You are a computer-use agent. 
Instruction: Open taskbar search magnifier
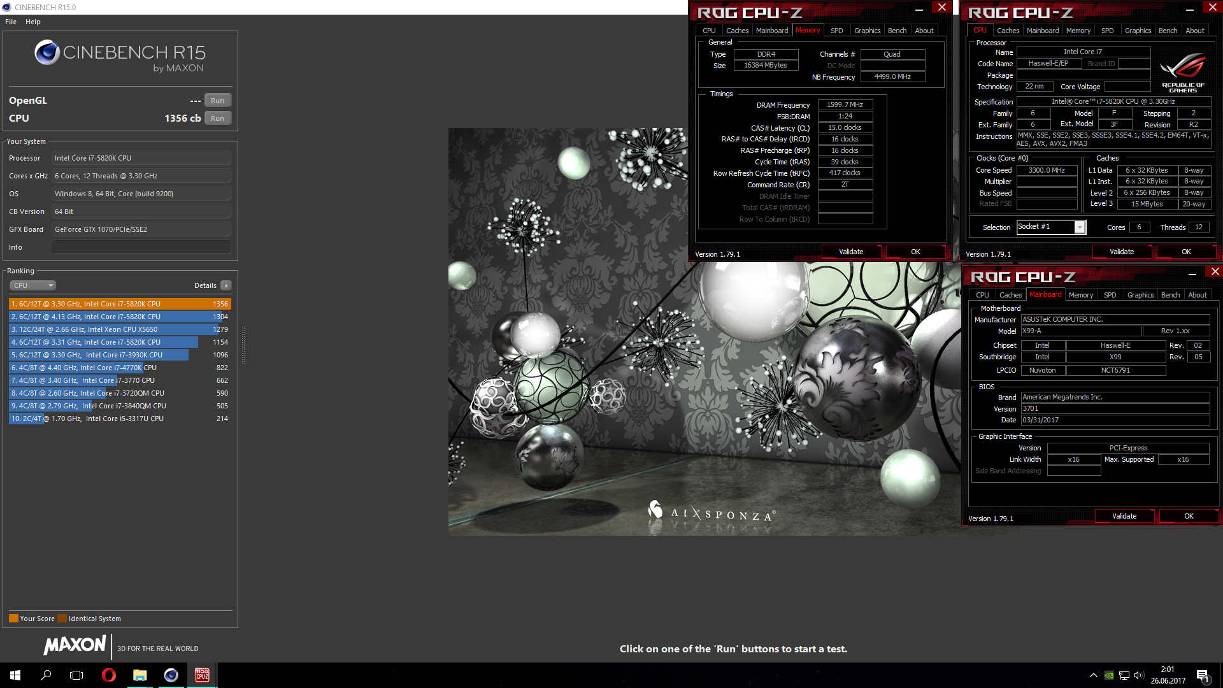coord(46,675)
